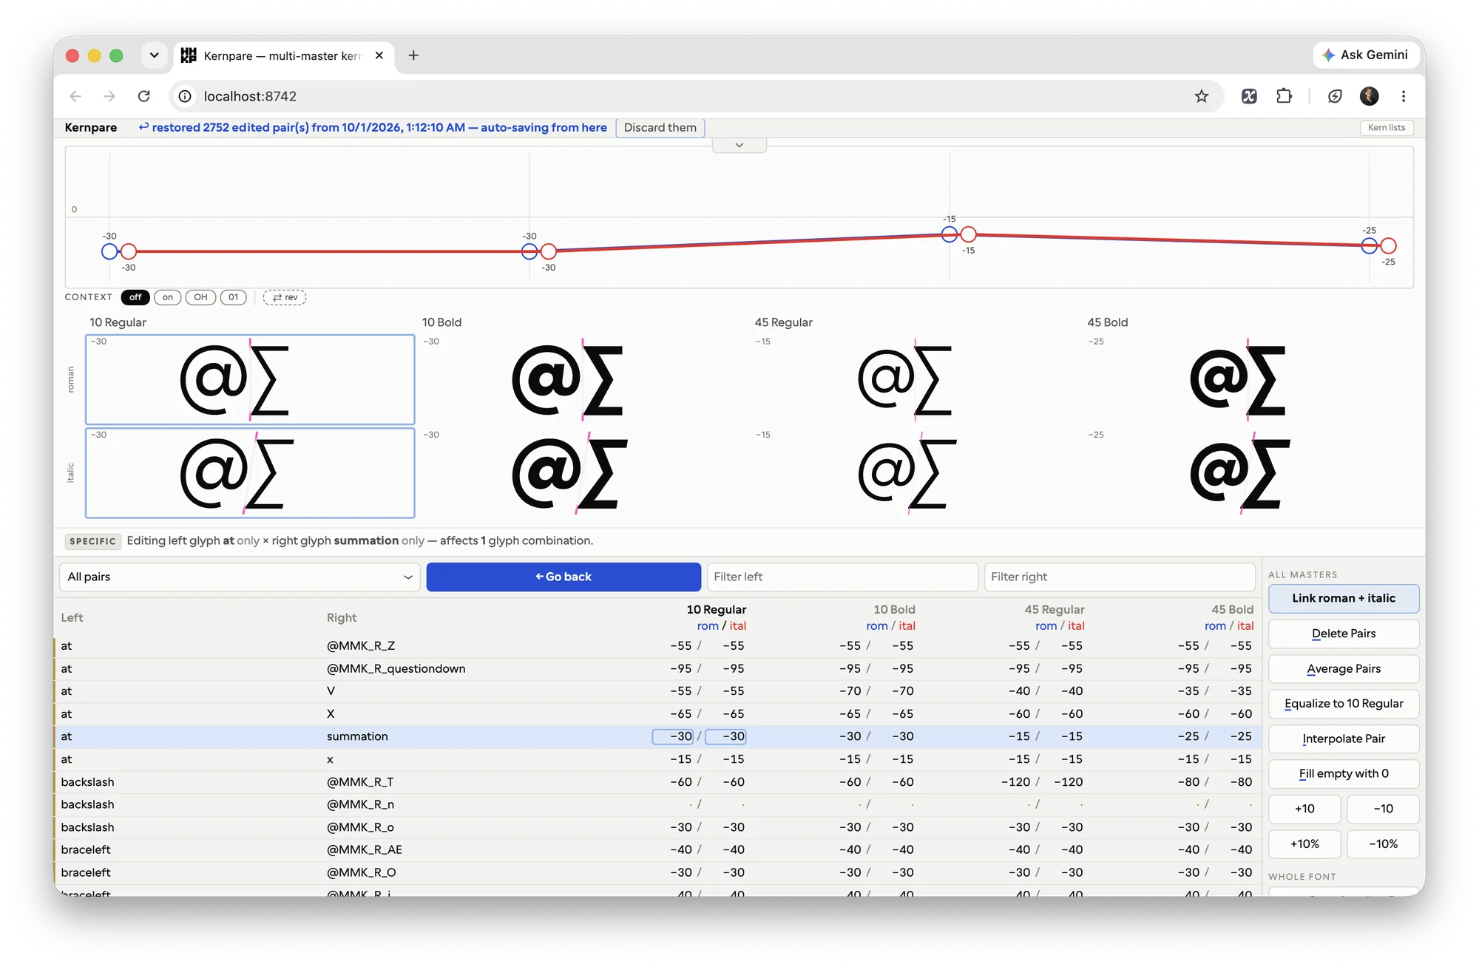Click Interpolate Pair button
The image size is (1479, 967).
(1343, 739)
